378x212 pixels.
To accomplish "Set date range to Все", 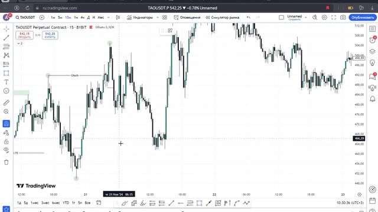I will coord(87,203).
